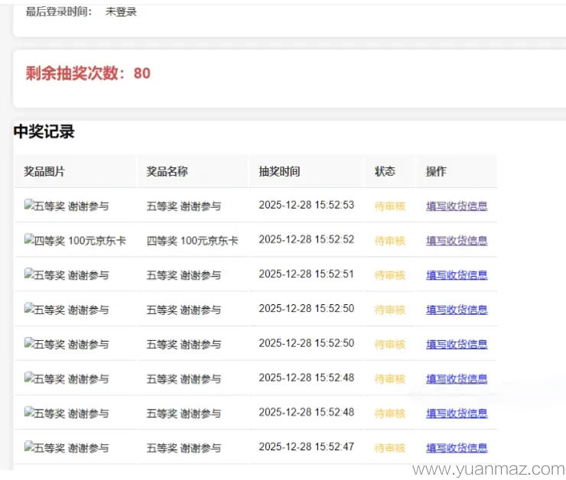Click 五等奖 谢谢参与 name in the 15:52:53 row
Image resolution: width=566 pixels, height=480 pixels.
(x=184, y=206)
